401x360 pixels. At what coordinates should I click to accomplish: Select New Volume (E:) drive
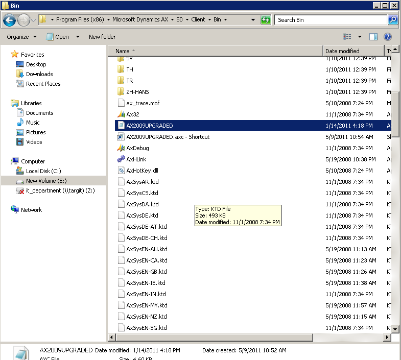coord(46,181)
